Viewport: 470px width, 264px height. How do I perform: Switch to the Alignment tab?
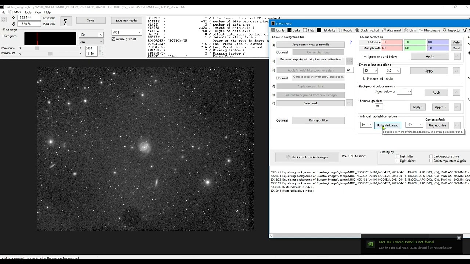[x=391, y=30]
